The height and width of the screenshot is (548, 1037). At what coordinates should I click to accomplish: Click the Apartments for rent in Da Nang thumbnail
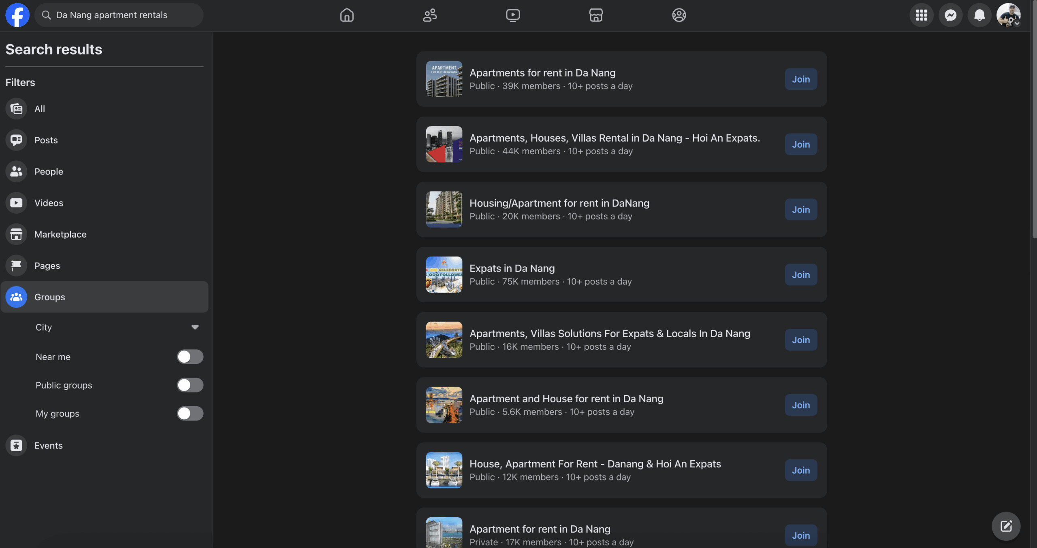pyautogui.click(x=444, y=79)
